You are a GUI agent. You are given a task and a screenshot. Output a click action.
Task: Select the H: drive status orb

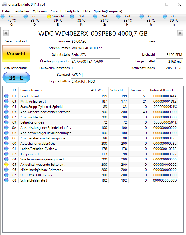118,16
